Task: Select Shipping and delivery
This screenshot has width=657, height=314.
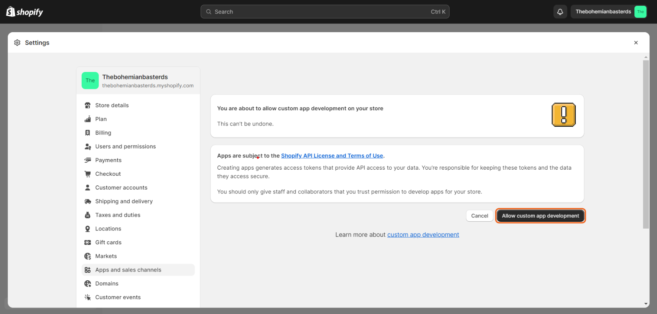Action: pyautogui.click(x=138, y=201)
